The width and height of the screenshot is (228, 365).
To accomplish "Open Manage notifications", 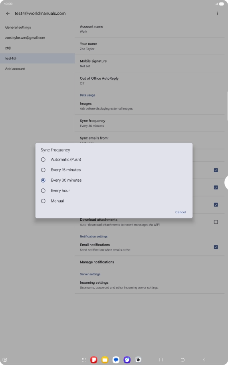I will tap(150, 262).
